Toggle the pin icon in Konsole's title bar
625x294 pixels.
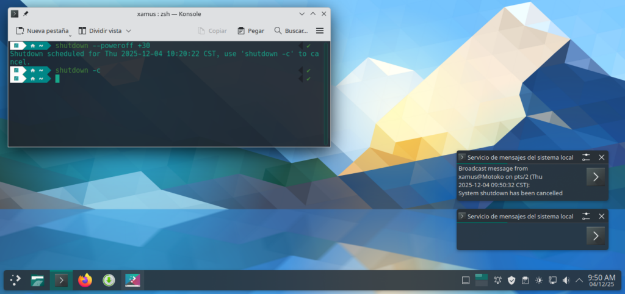tap(26, 14)
